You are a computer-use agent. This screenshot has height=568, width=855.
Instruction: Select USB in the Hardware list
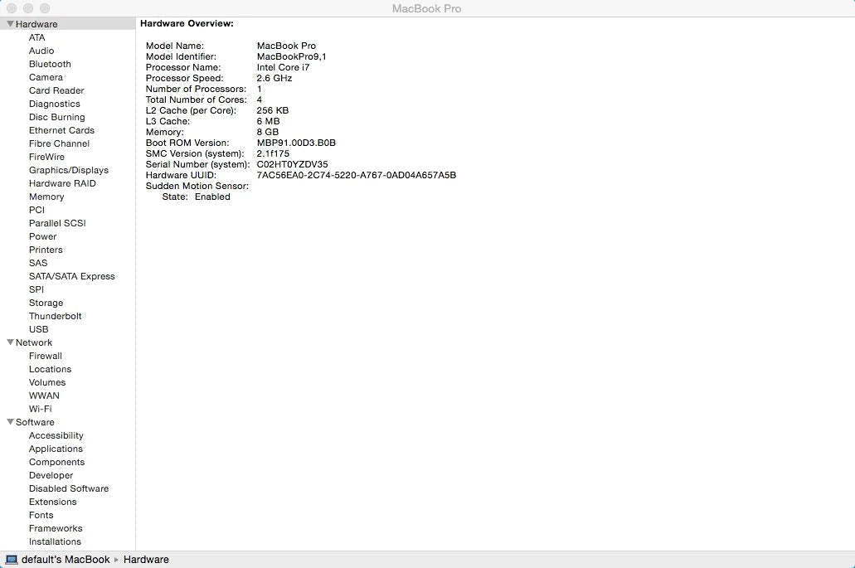(x=38, y=329)
